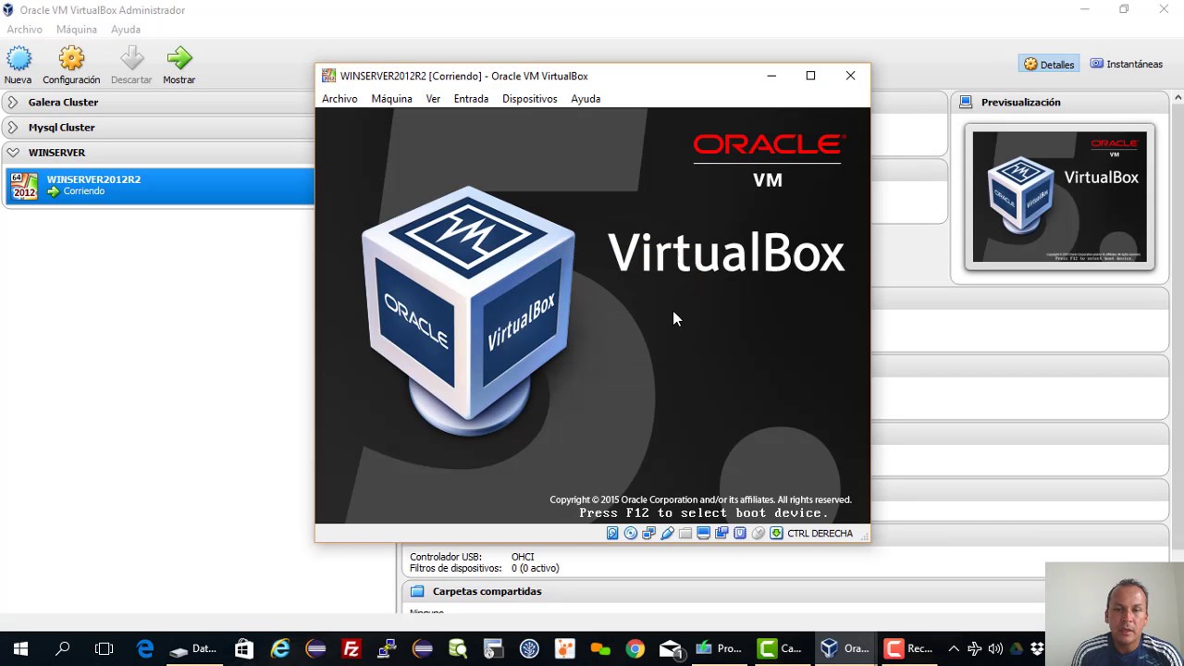1184x666 pixels.
Task: Open Máquina menu in VM window
Action: click(x=391, y=98)
